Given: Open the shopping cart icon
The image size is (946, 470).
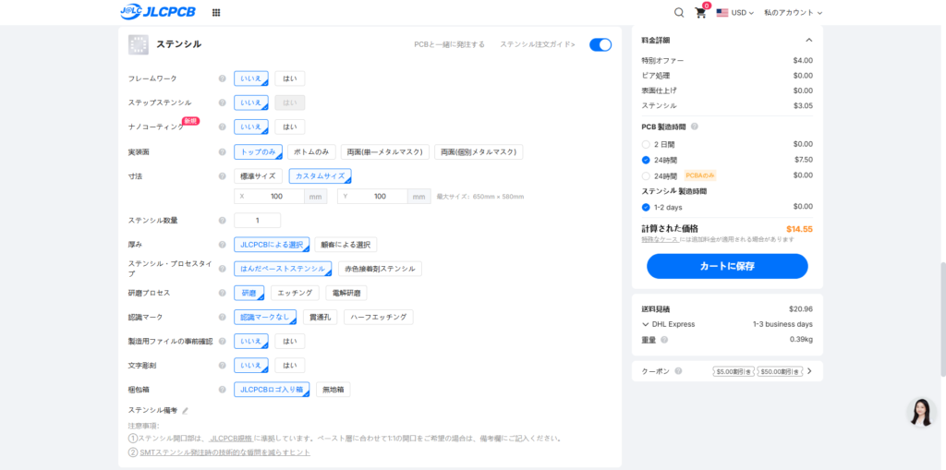Looking at the screenshot, I should coord(700,13).
